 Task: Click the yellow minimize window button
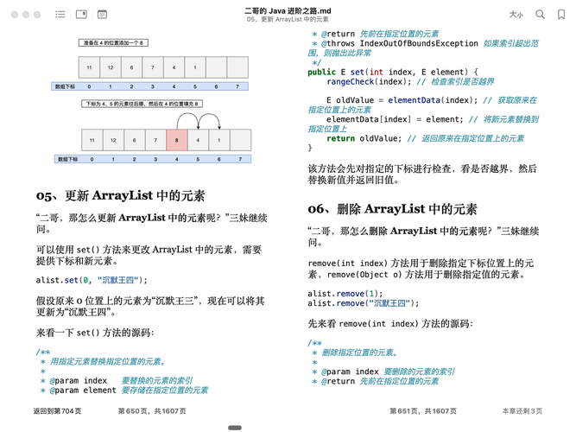25,15
